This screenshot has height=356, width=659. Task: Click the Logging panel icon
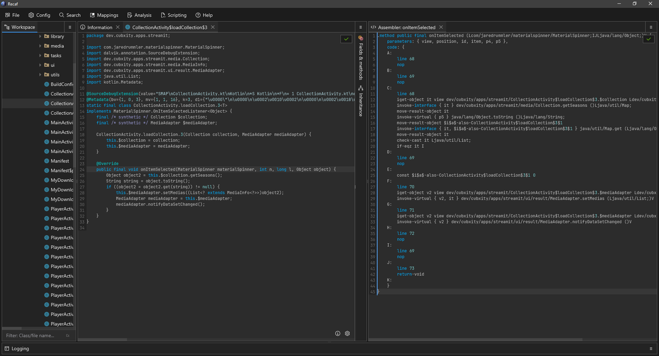coord(7,348)
